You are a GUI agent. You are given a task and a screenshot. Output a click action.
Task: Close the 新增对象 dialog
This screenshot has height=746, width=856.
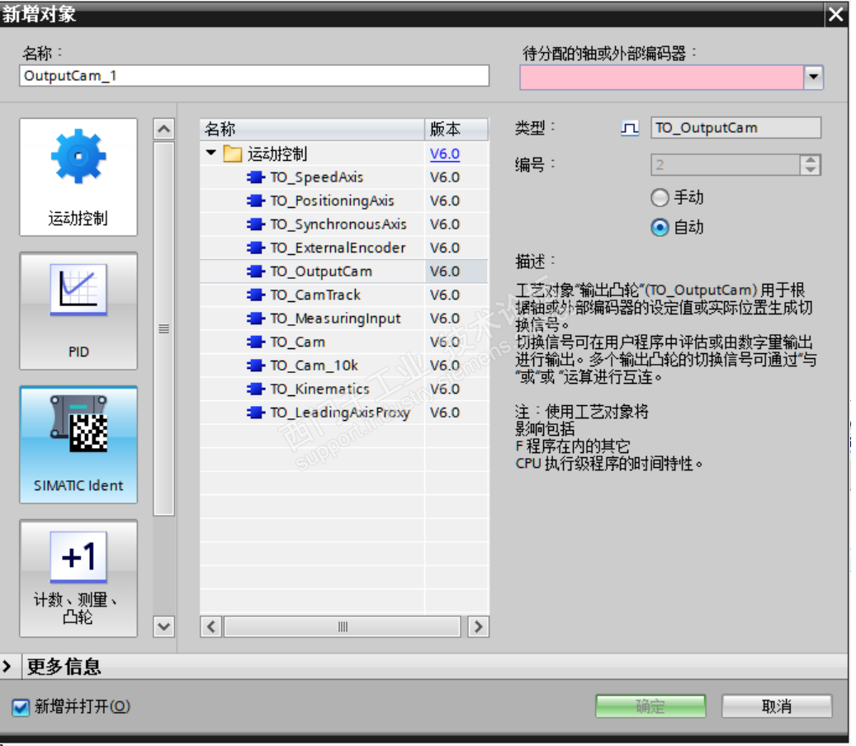click(x=835, y=14)
